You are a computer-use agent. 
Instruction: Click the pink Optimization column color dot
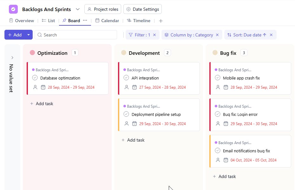pyautogui.click(x=32, y=53)
